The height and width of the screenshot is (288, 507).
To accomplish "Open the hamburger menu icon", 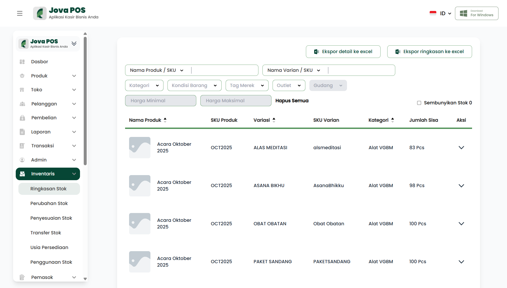I will (20, 13).
